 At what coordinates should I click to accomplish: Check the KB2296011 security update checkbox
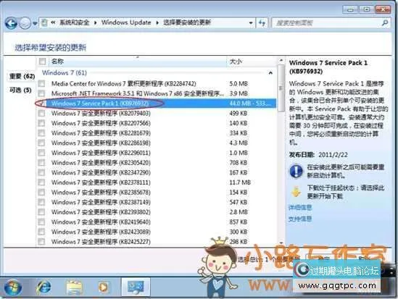click(x=41, y=153)
